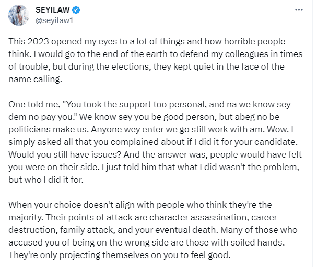Open the three-dot more options menu

click(298, 10)
